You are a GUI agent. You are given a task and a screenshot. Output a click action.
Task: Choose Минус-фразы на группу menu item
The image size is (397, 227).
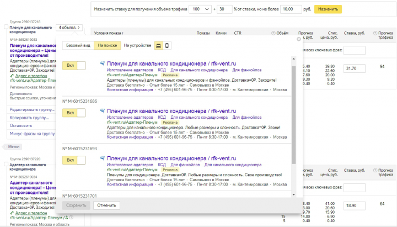pos(32,134)
